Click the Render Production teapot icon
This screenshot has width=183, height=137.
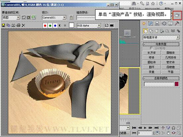pos(177,15)
